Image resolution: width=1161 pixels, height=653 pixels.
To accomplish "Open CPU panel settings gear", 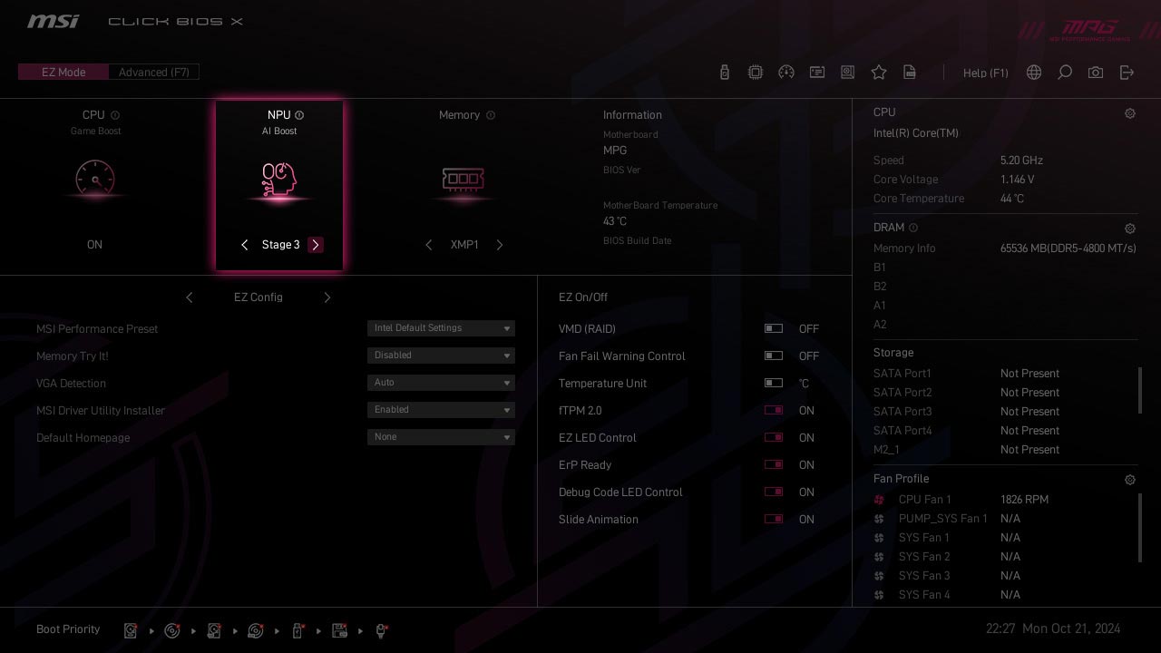I will 1129,113.
